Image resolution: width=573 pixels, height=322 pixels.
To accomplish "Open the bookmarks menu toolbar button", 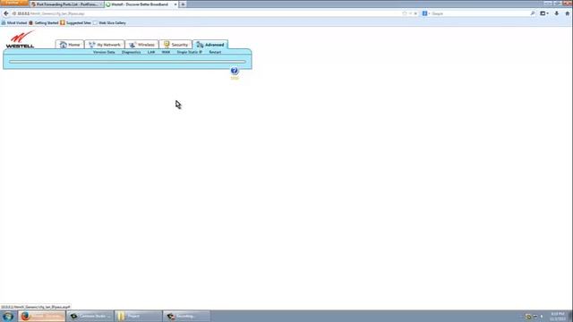I will pos(544,13).
